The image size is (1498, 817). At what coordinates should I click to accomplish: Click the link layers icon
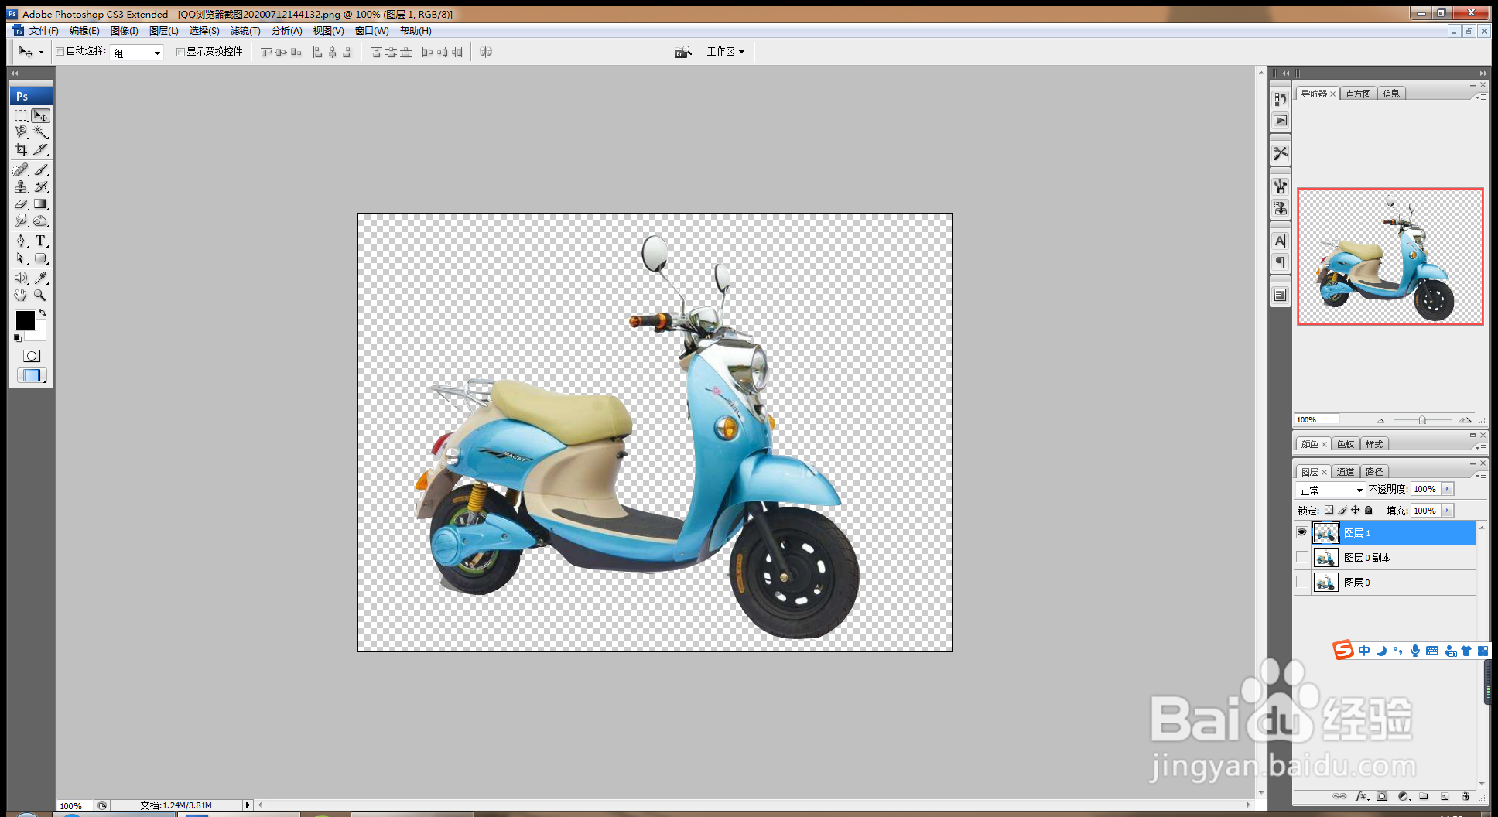pyautogui.click(x=1339, y=796)
